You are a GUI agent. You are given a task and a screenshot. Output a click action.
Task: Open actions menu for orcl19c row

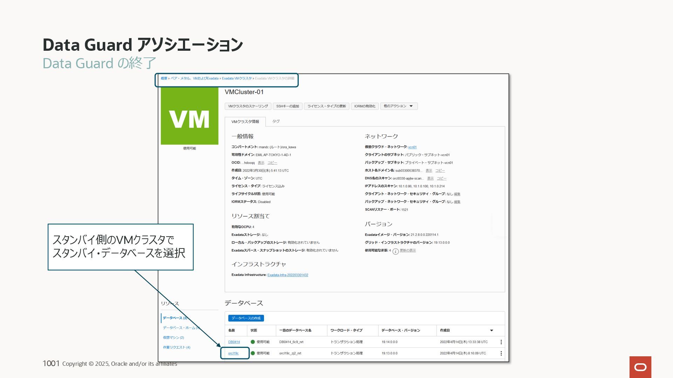(x=501, y=353)
